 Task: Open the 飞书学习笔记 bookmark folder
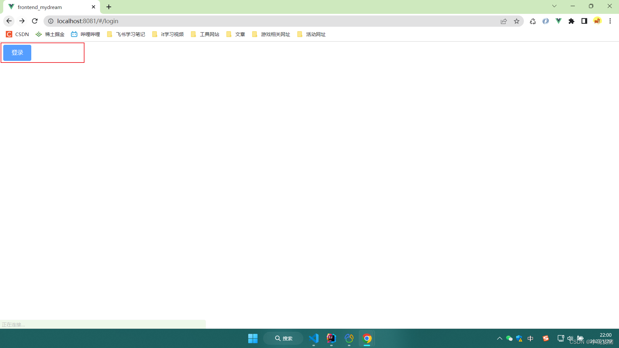pos(126,34)
